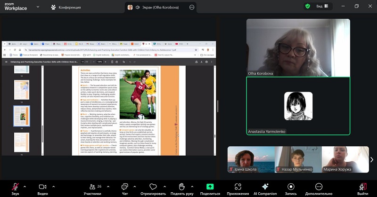Open the Чат chat panel

[x=125, y=187]
